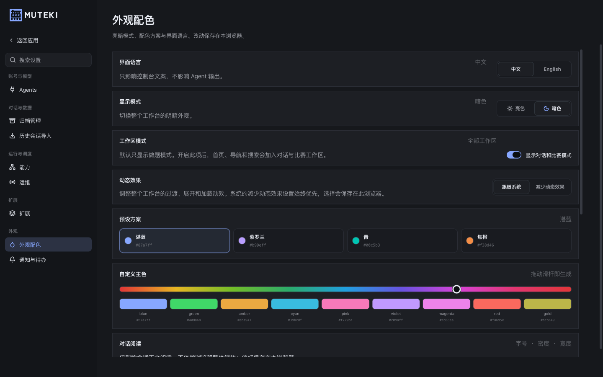Pick the green custom color swatch
The width and height of the screenshot is (603, 377).
194,304
